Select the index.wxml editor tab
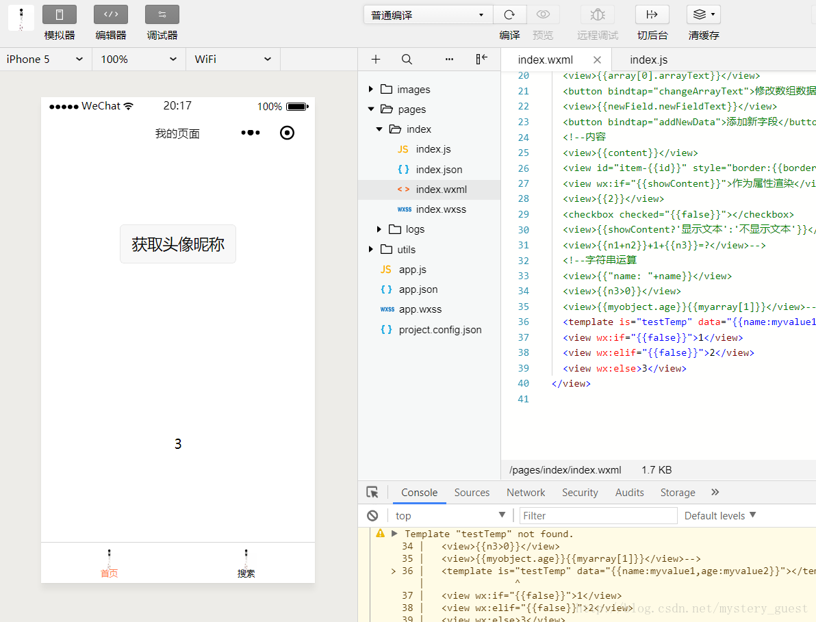The width and height of the screenshot is (816, 622). 546,60
